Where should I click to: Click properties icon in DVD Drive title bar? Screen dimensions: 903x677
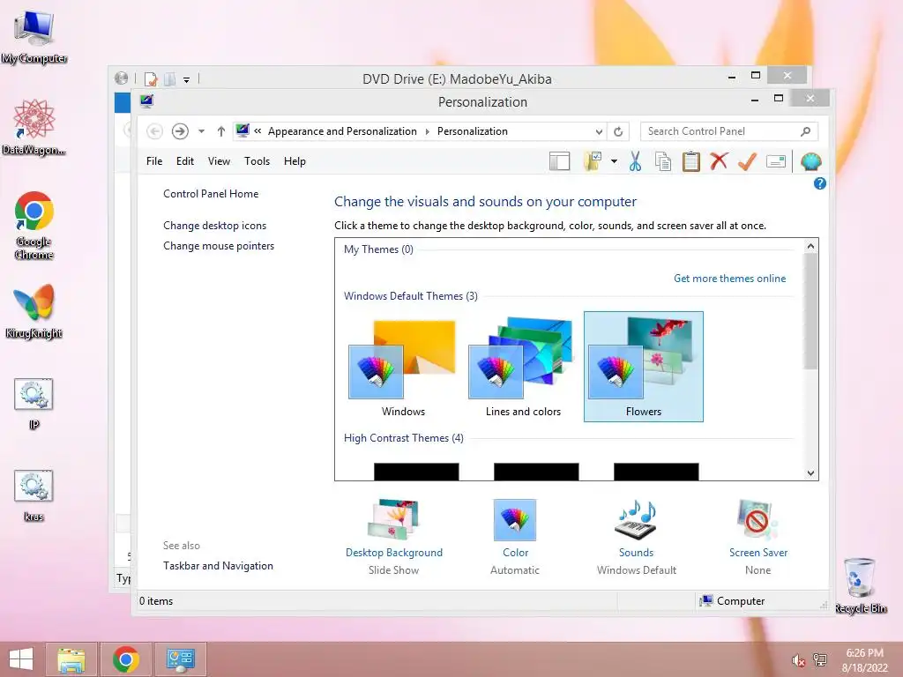tap(150, 78)
